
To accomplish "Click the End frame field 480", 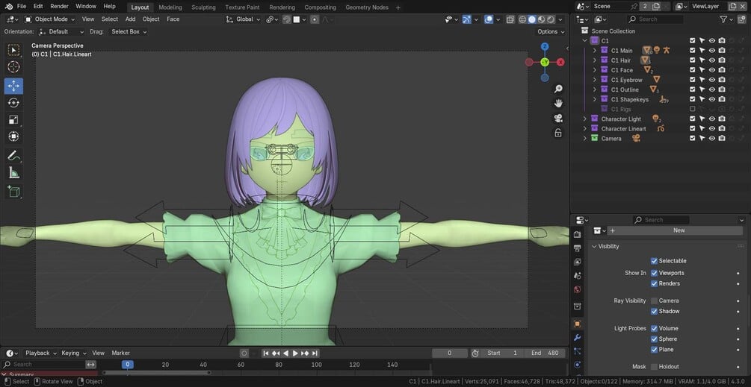I will pos(545,353).
